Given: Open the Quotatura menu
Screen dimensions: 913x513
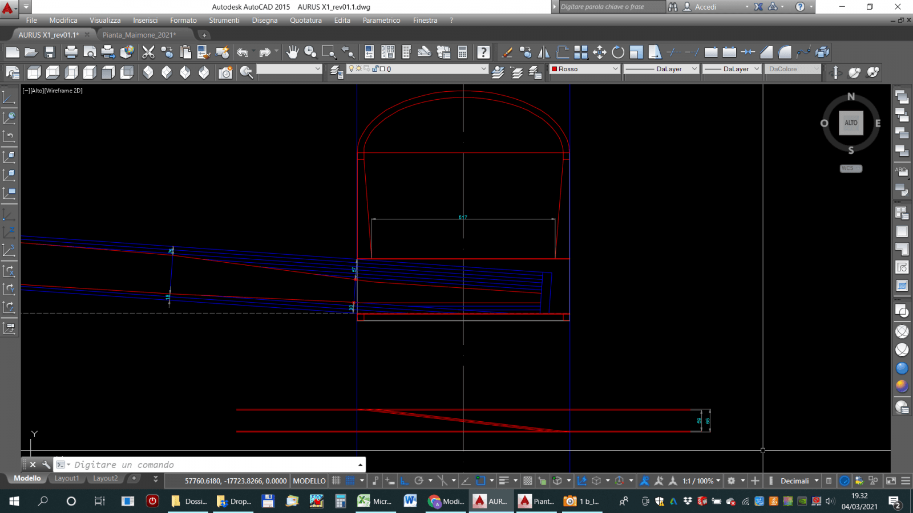Looking at the screenshot, I should pyautogui.click(x=305, y=21).
